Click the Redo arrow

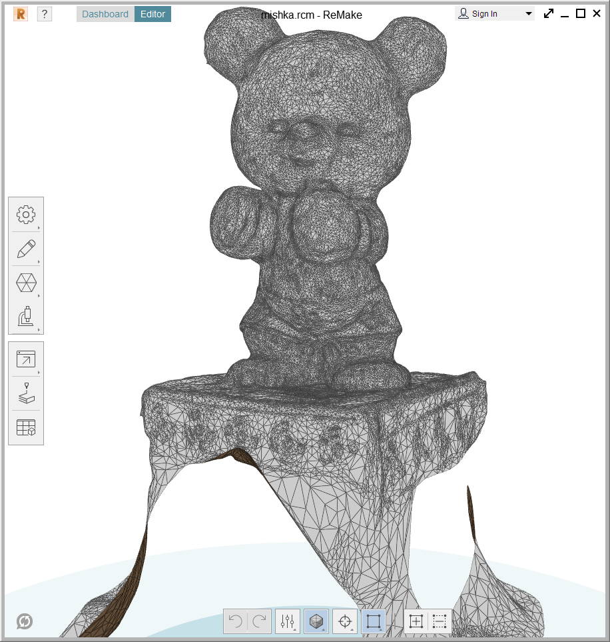click(x=259, y=621)
